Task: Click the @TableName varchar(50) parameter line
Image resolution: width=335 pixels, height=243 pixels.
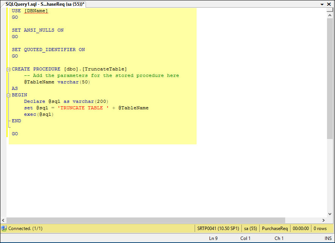Action: [x=57, y=82]
